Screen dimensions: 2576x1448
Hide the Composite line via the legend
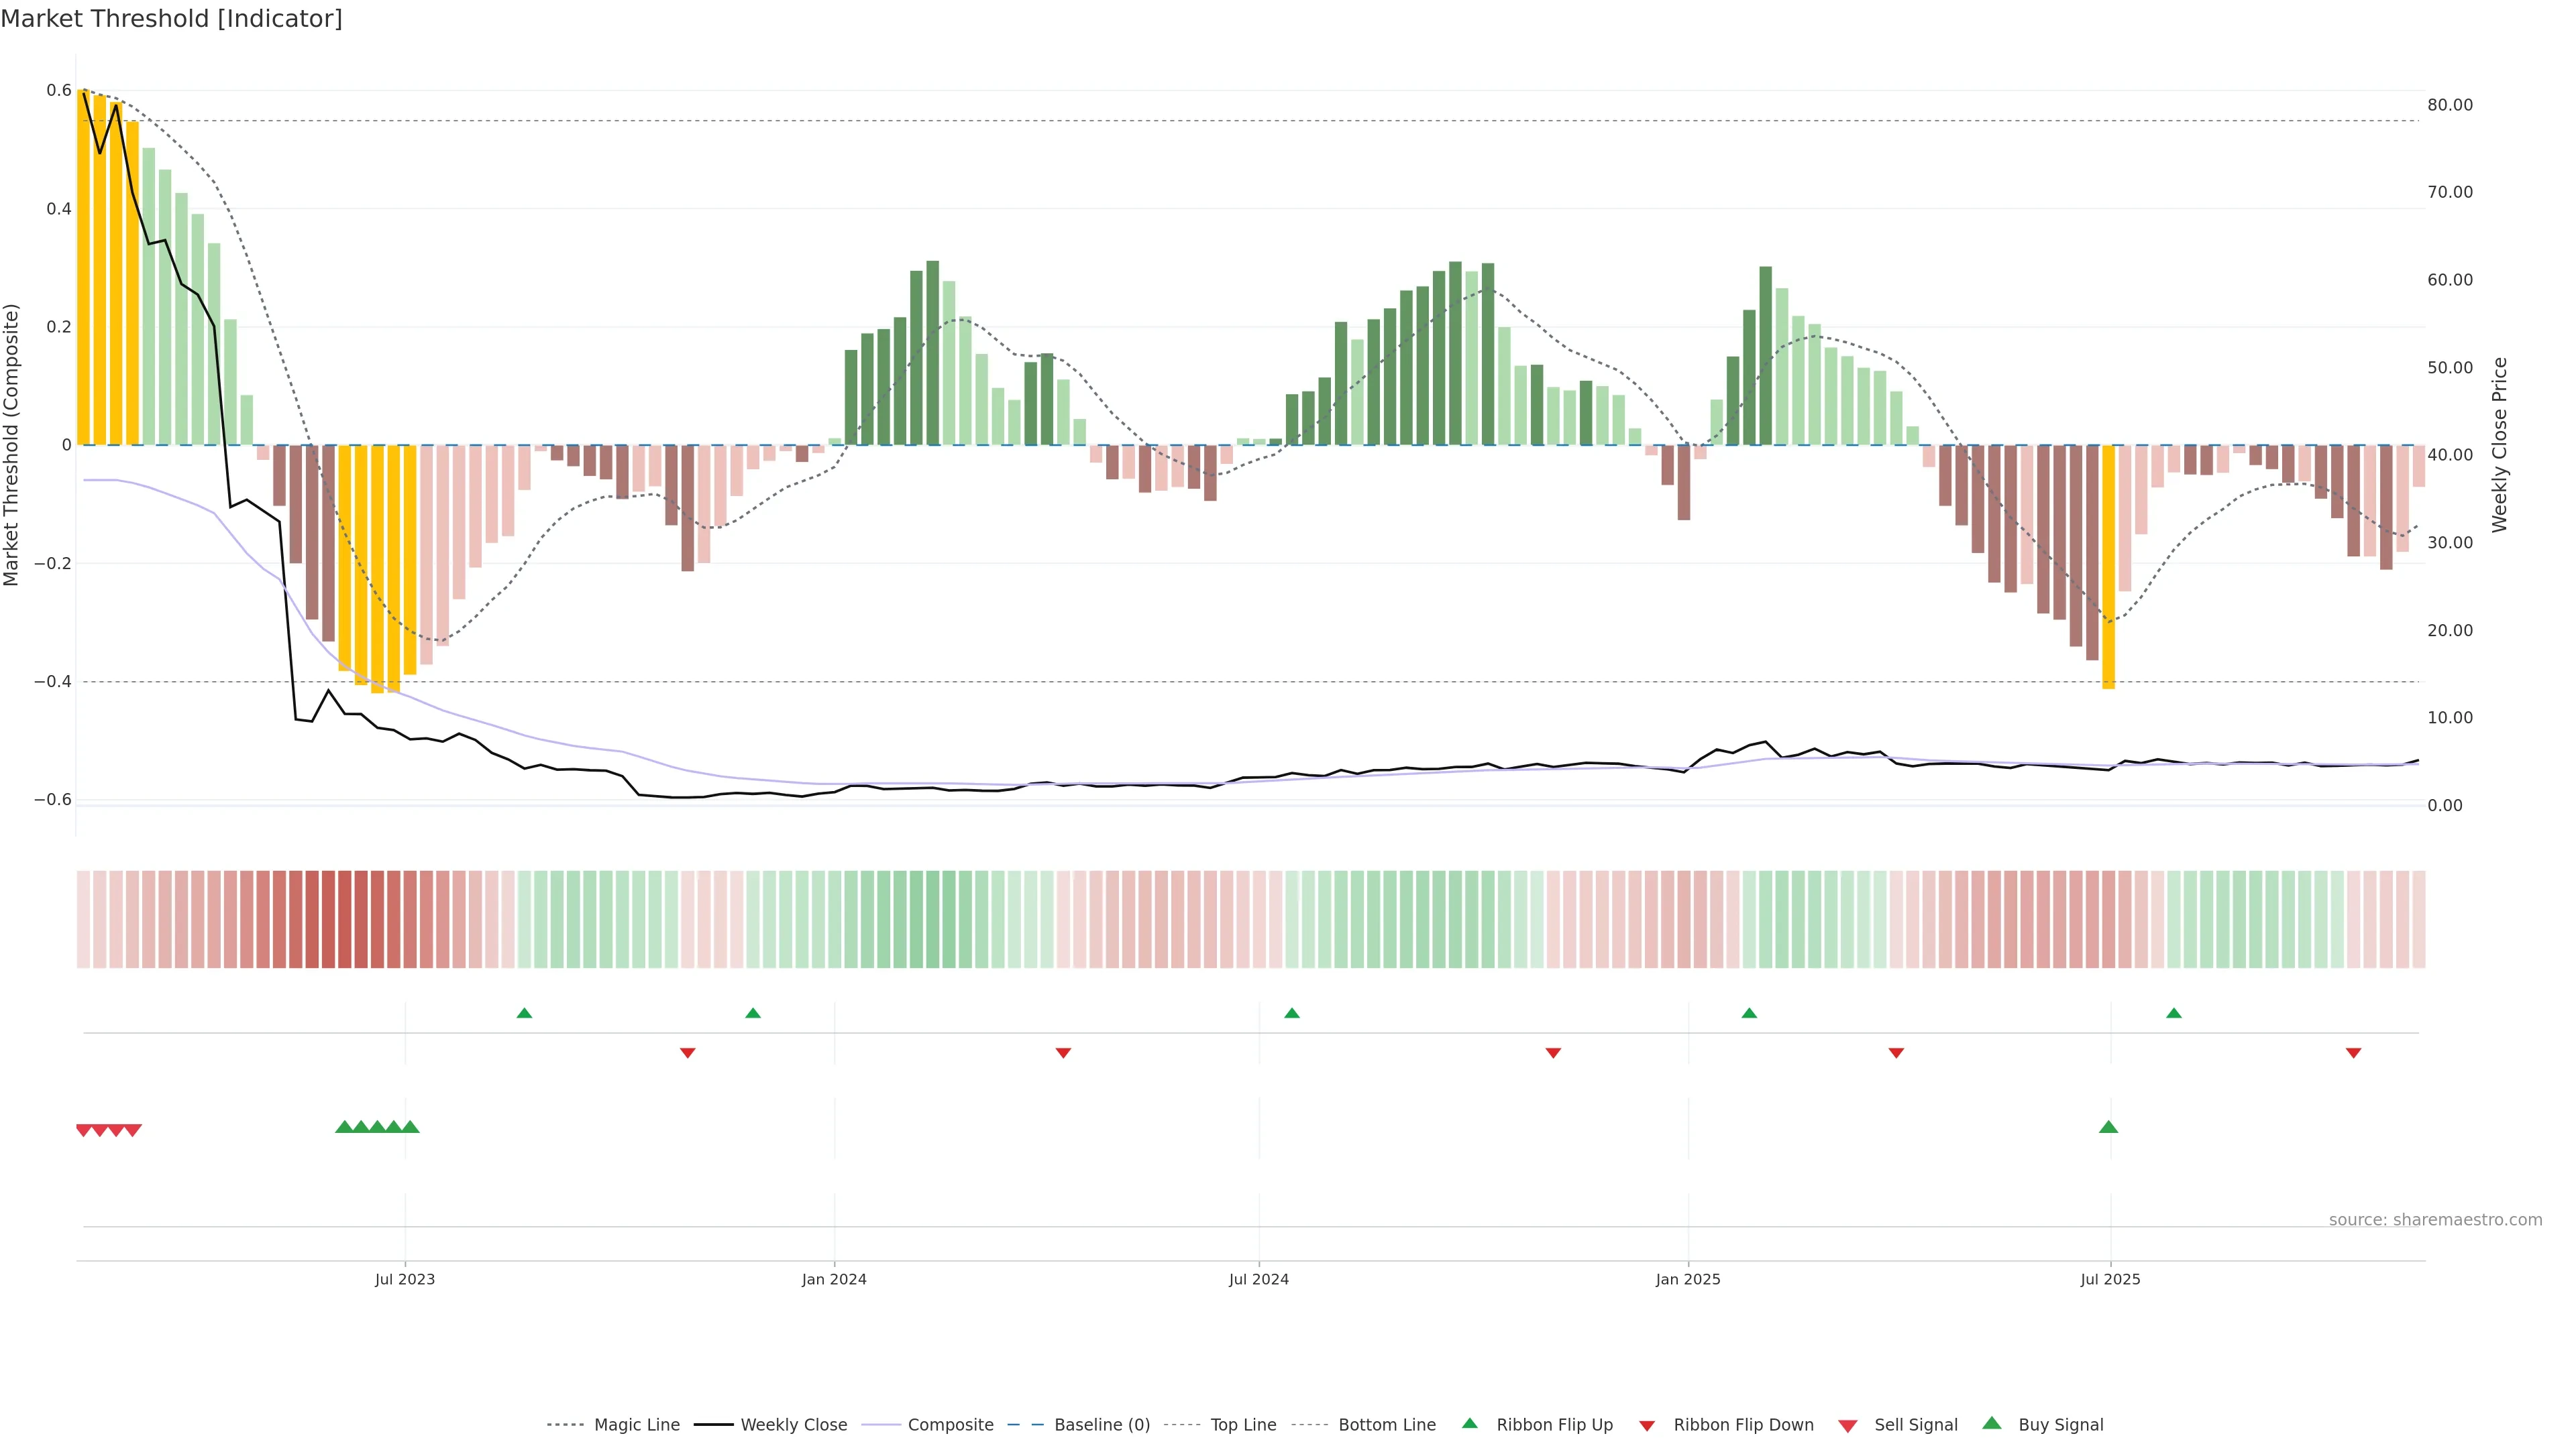(950, 1425)
